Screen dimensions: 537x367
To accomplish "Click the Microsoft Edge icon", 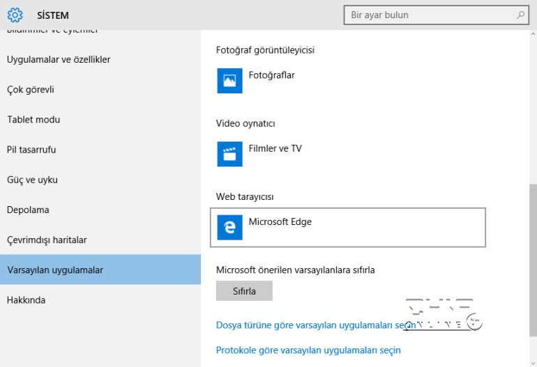I will click(x=230, y=227).
